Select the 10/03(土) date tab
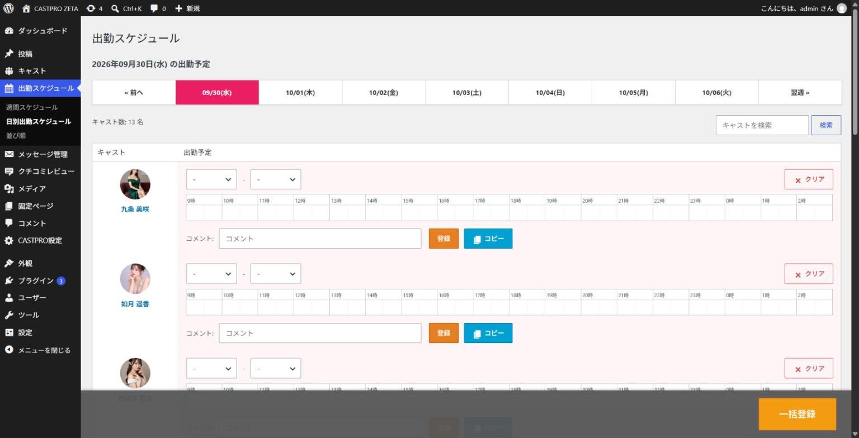Viewport: 859px width, 438px height. click(x=467, y=93)
